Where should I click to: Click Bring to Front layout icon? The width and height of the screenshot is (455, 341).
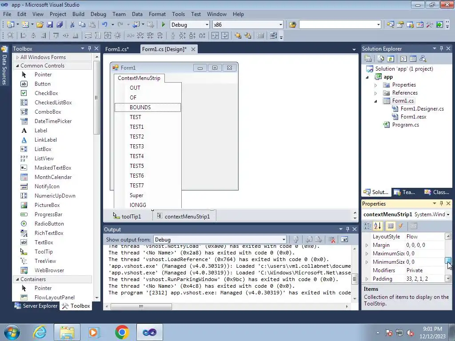(238, 36)
